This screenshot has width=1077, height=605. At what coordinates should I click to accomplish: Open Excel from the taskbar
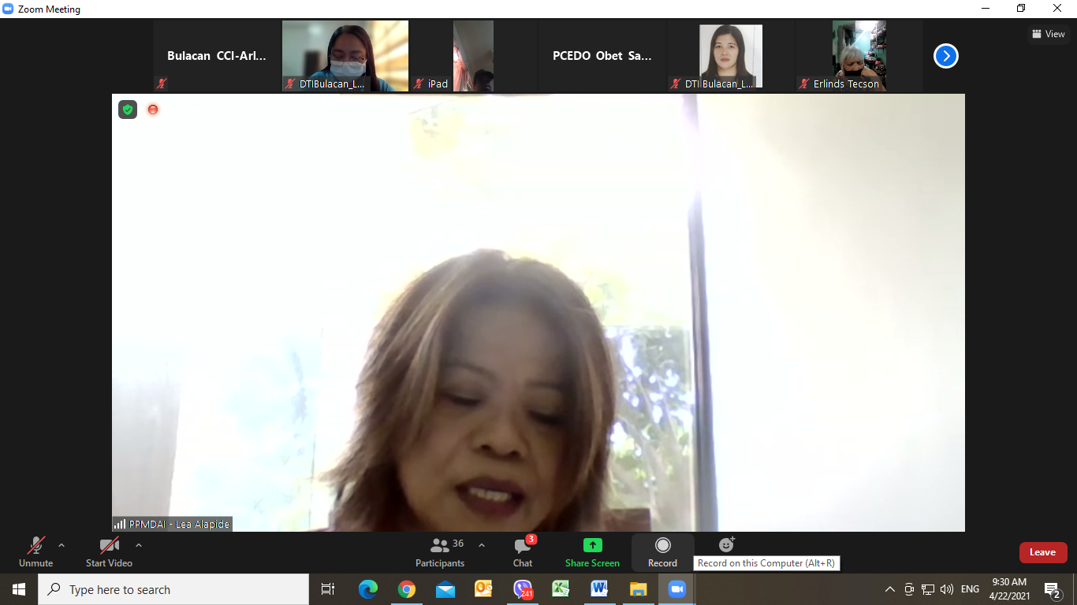(x=561, y=589)
